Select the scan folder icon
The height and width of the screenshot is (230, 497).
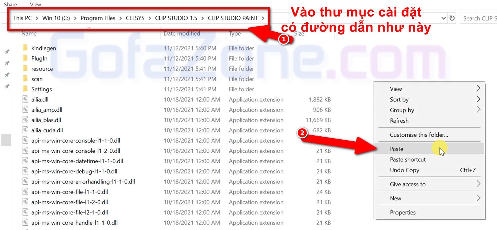tap(25, 79)
